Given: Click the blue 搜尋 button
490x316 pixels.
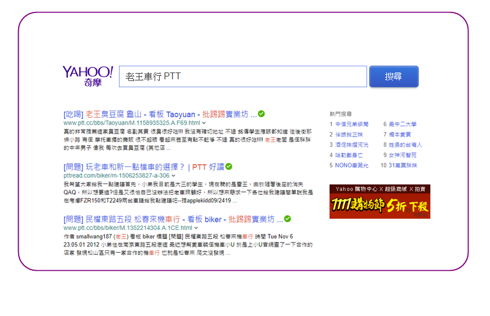Looking at the screenshot, I should click(394, 76).
